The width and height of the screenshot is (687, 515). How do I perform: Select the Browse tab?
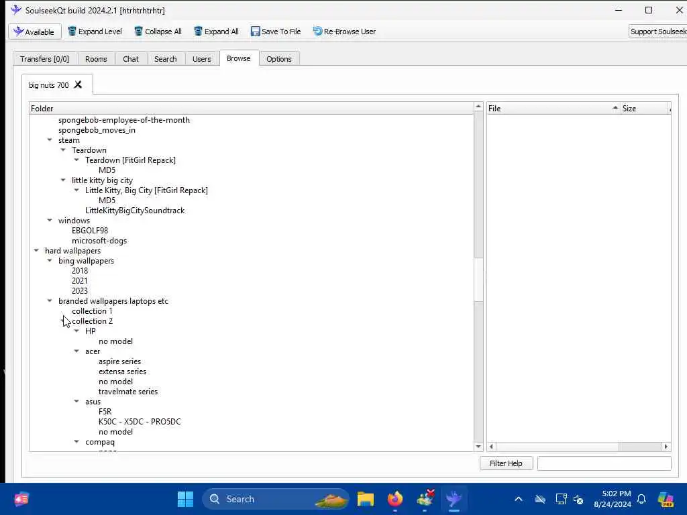pos(239,58)
